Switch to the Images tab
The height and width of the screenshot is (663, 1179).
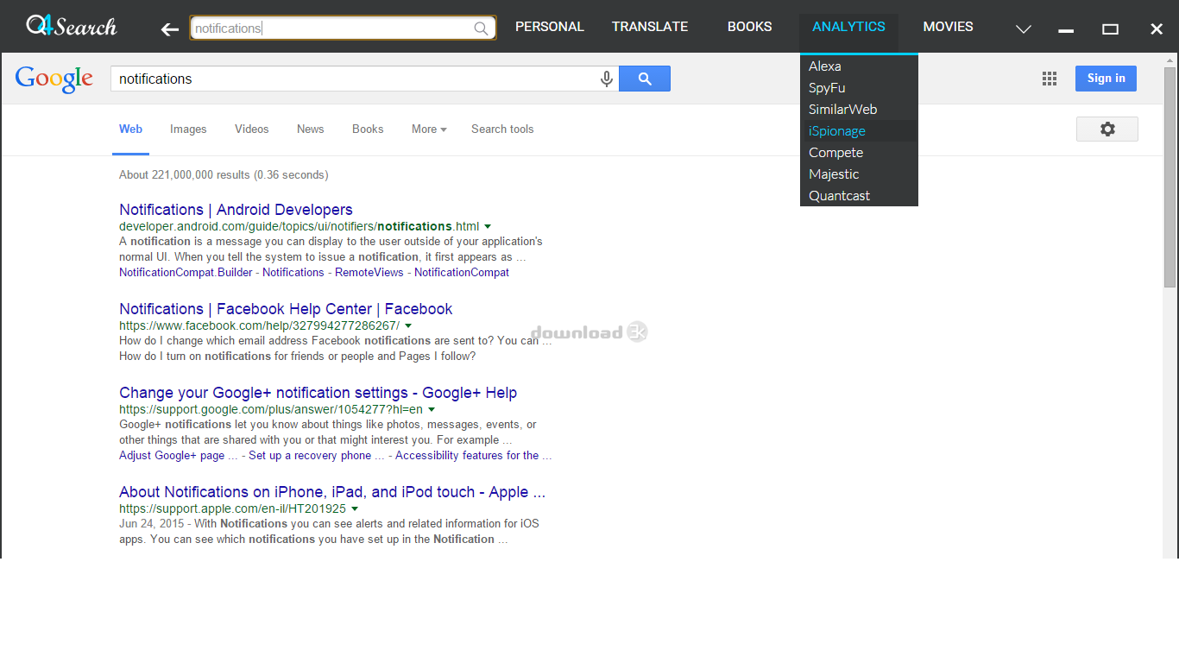188,129
